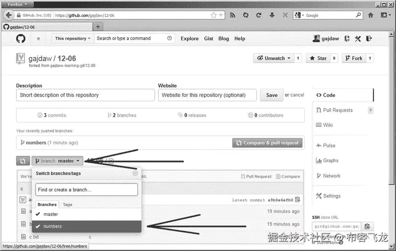Switch to the Branches tab
This screenshot has width=396, height=251.
pos(47,205)
